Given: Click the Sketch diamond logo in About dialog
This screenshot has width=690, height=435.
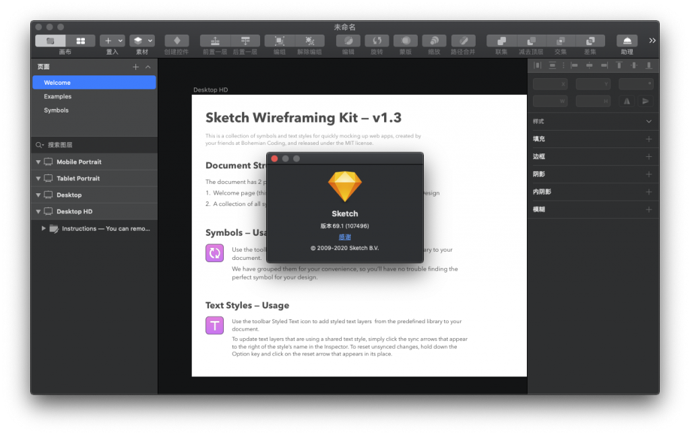Looking at the screenshot, I should coord(344,186).
